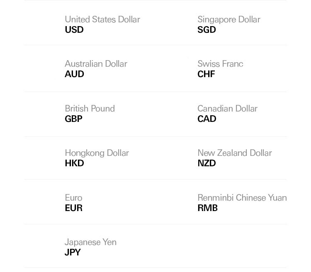The width and height of the screenshot is (311, 272).
Task: Click the HKD currency code
Action: [x=74, y=163]
